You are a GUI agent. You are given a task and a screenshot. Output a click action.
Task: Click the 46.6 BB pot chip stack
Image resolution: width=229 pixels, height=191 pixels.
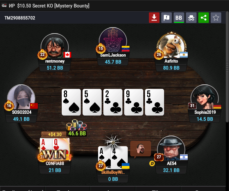coord(76,125)
